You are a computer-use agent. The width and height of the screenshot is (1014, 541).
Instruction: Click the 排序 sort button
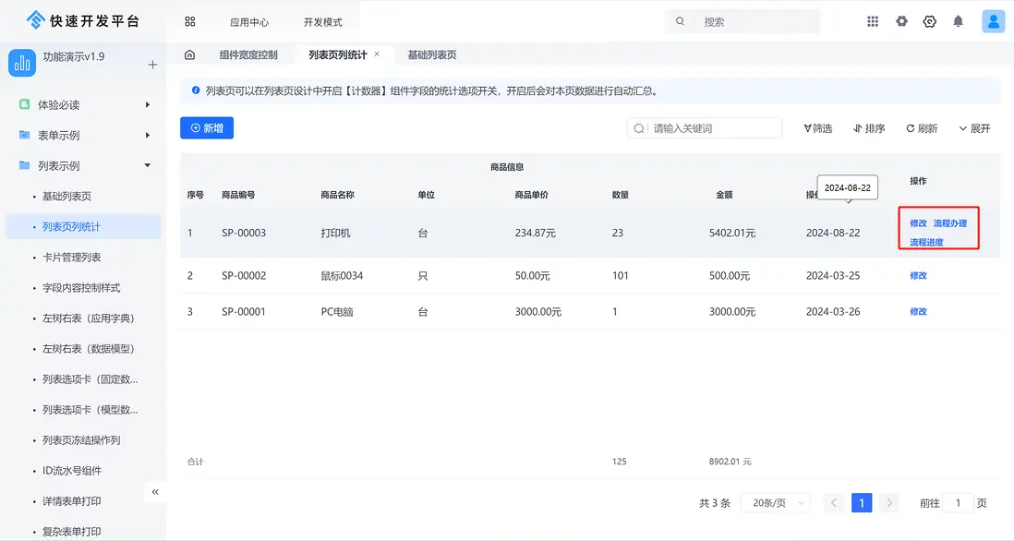(x=869, y=128)
